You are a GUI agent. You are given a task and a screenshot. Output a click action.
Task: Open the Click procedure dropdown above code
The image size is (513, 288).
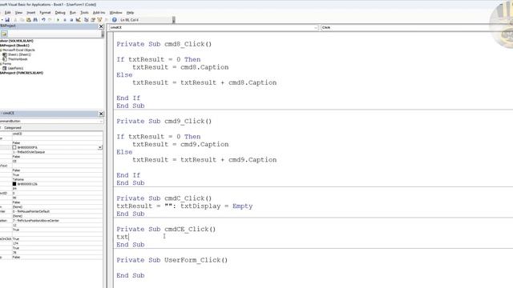click(416, 28)
